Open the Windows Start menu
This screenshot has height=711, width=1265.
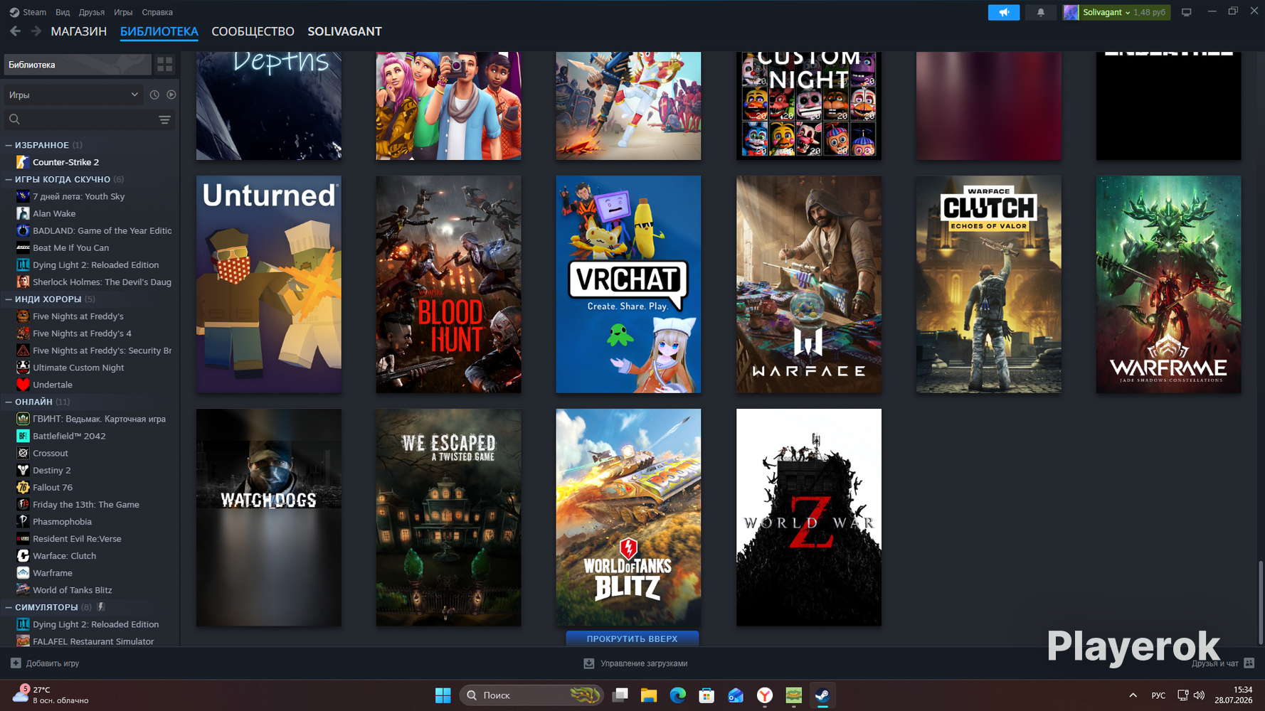(x=443, y=695)
